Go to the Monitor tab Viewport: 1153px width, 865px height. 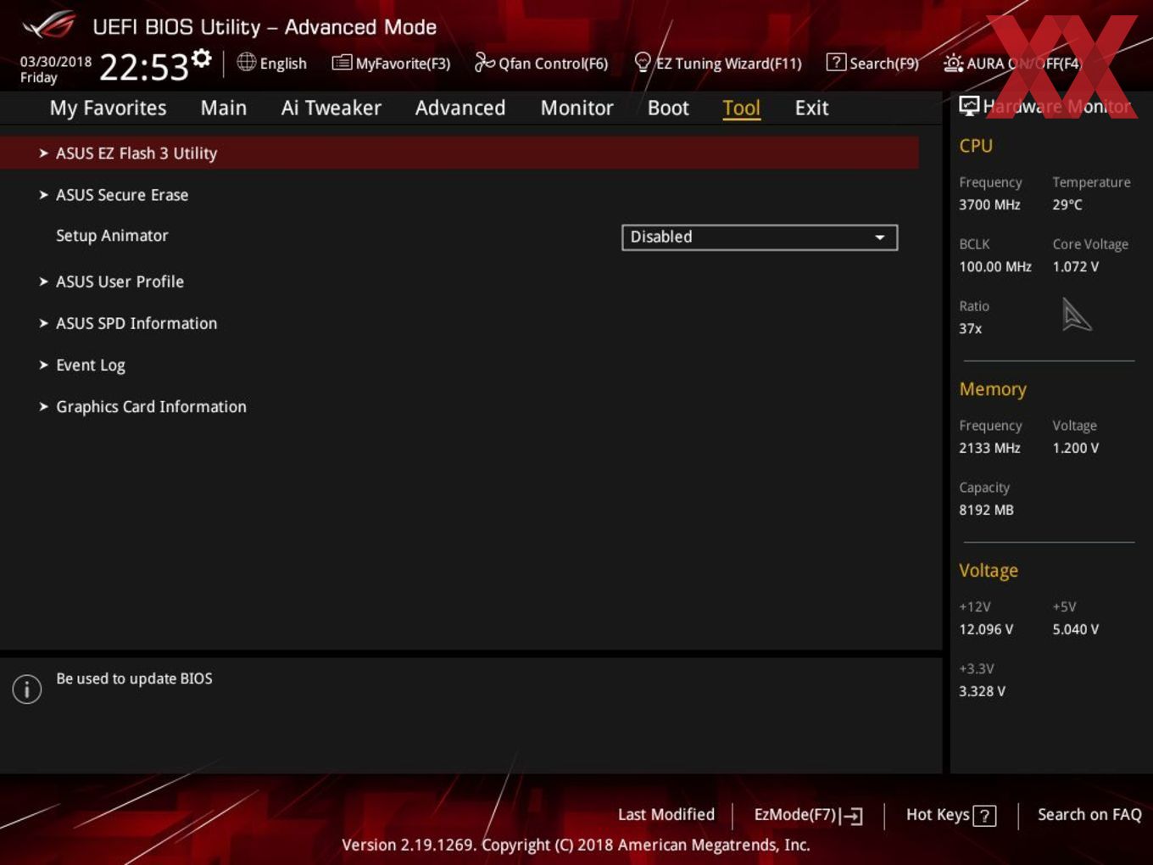click(577, 109)
